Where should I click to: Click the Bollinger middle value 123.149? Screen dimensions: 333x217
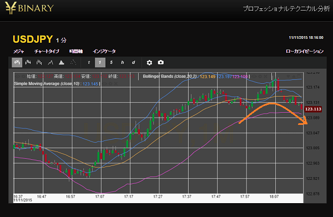[208, 77]
